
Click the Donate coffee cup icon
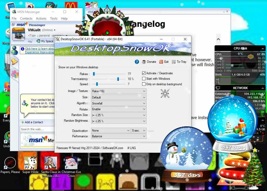tap(144, 61)
